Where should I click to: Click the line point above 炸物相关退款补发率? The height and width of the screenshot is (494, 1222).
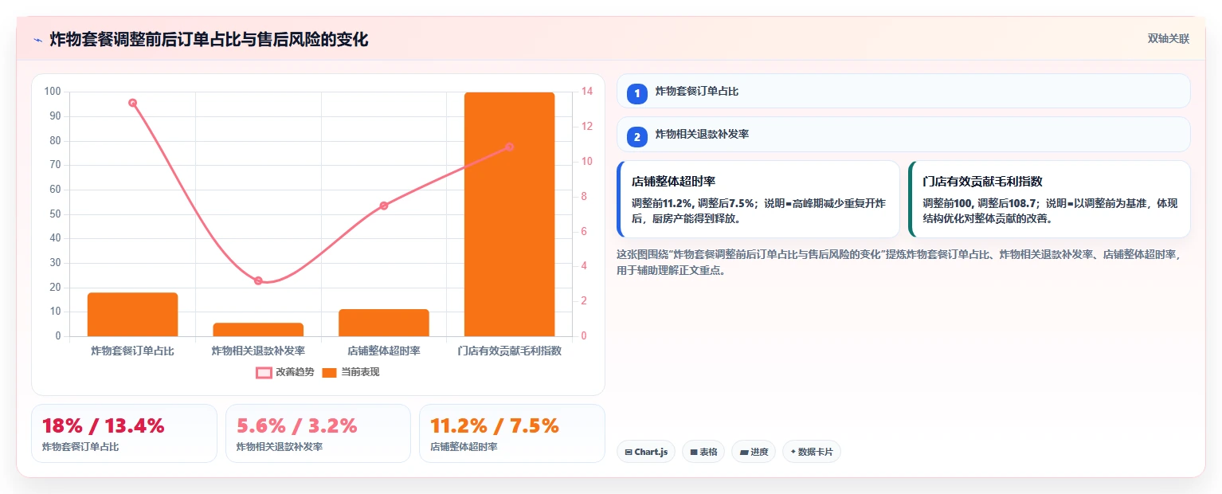258,280
